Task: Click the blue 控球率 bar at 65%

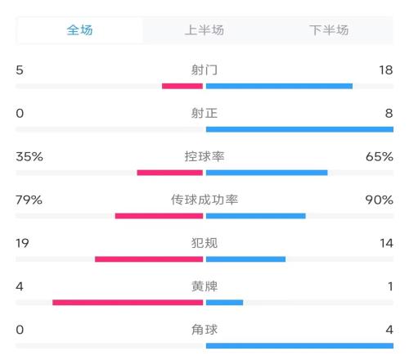Action: click(x=267, y=173)
